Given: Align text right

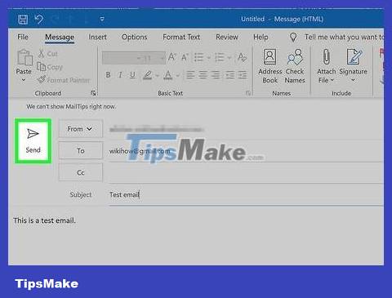Looking at the screenshot, I should click(216, 74).
